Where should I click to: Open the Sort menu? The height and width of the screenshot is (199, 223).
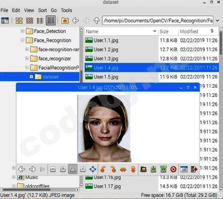click(42, 10)
